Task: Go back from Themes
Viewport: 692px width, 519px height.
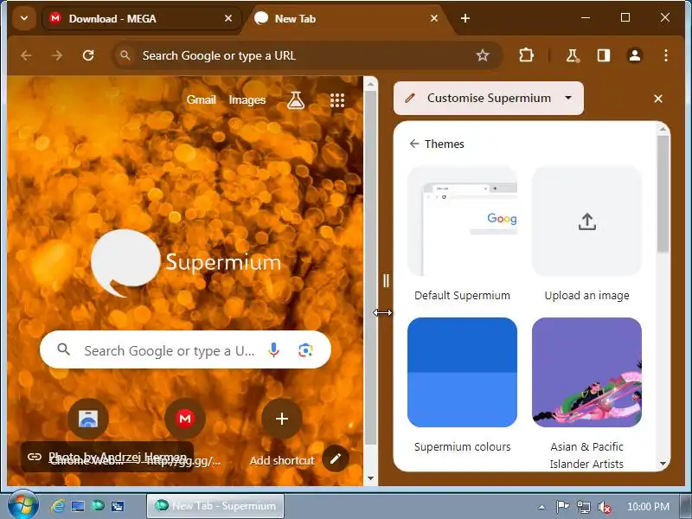Action: coord(414,144)
